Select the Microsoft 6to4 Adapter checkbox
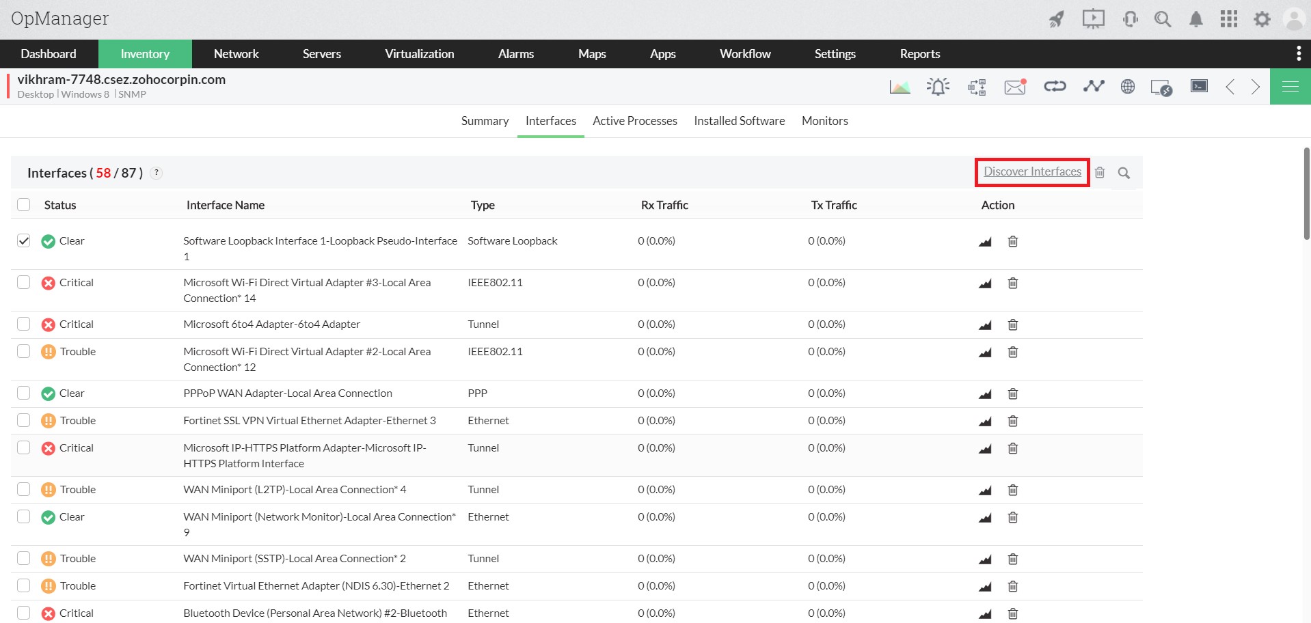Screen dimensions: 1311x623 (x=24, y=324)
